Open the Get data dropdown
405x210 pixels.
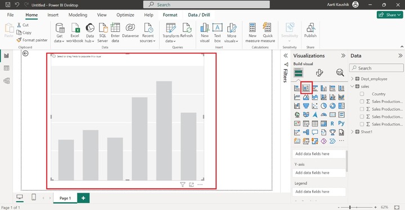pyautogui.click(x=60, y=33)
